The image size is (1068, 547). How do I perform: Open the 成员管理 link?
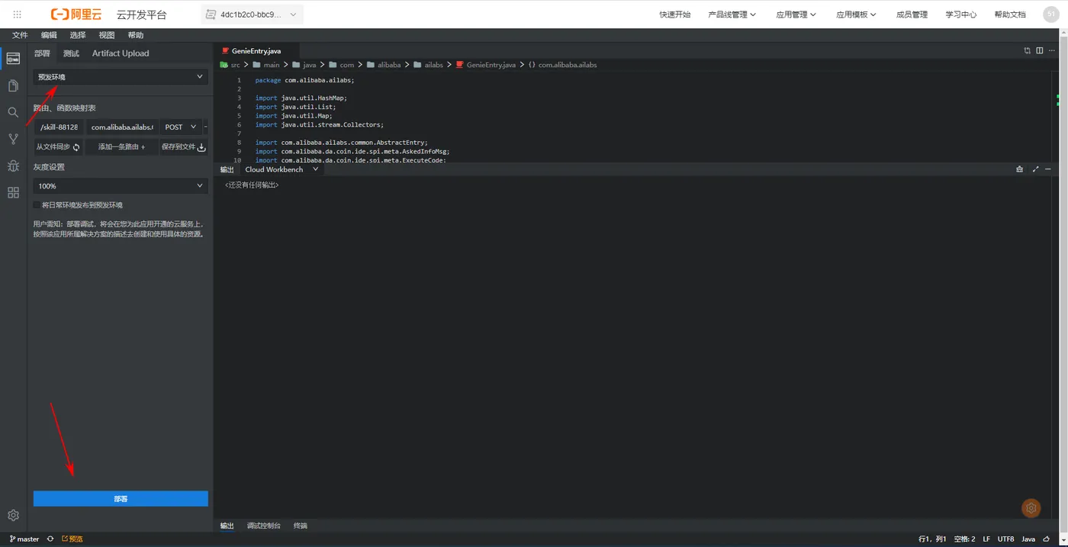(x=912, y=14)
